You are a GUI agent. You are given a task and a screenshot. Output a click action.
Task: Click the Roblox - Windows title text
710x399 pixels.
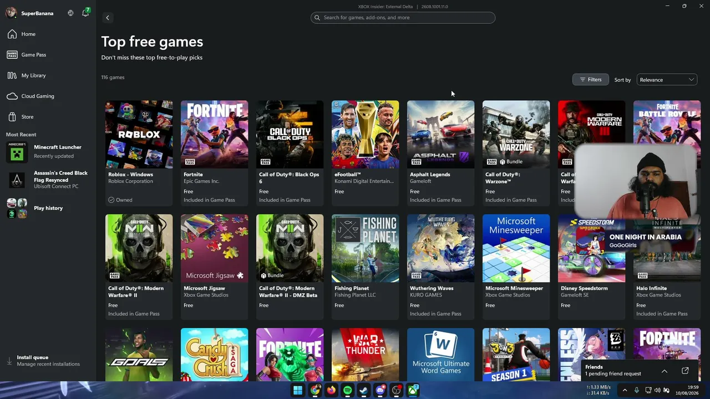pyautogui.click(x=130, y=175)
